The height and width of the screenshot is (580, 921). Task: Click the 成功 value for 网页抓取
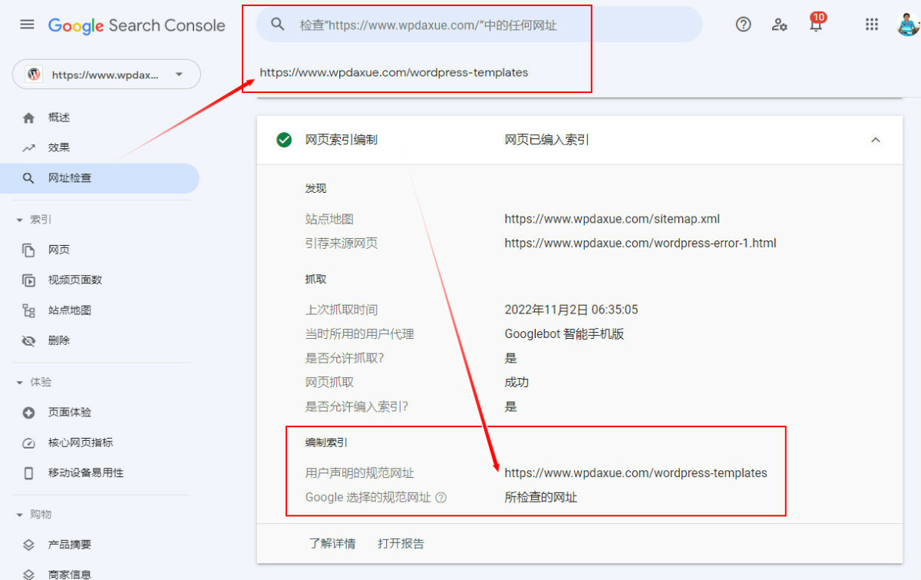(517, 383)
